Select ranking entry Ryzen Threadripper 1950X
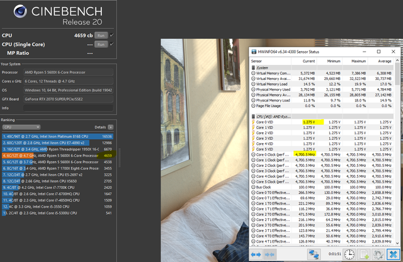This screenshot has height=262, width=403. coord(57,149)
